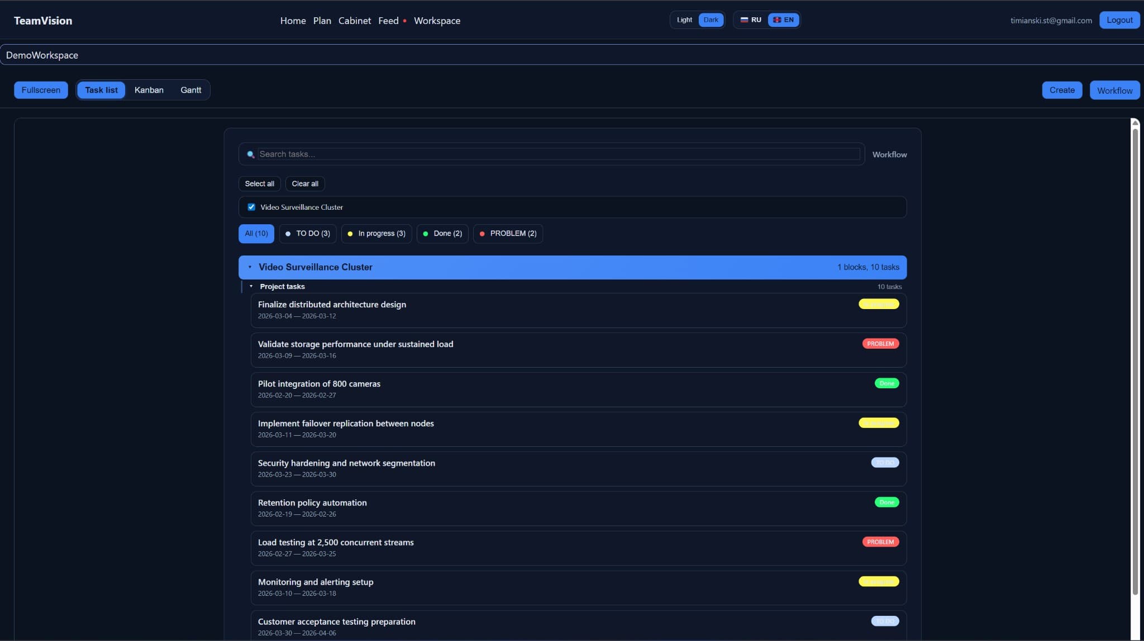Click the red dot on the PROBLEM filter chip
The width and height of the screenshot is (1144, 641).
pos(482,234)
